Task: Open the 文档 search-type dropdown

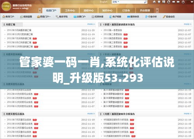Action: pos(116,2)
